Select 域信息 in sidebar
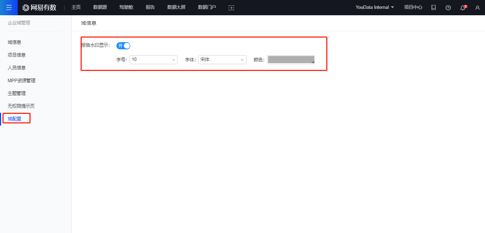The height and width of the screenshot is (233, 485). [15, 42]
